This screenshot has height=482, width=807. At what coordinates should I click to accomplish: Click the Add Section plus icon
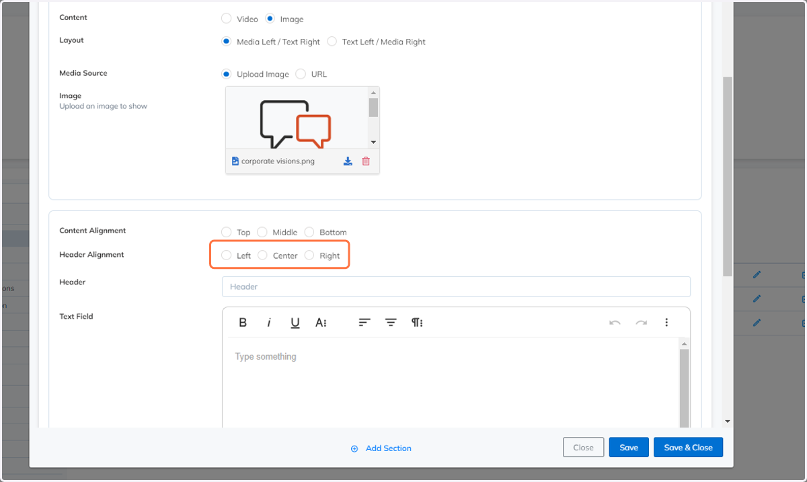[x=354, y=448]
